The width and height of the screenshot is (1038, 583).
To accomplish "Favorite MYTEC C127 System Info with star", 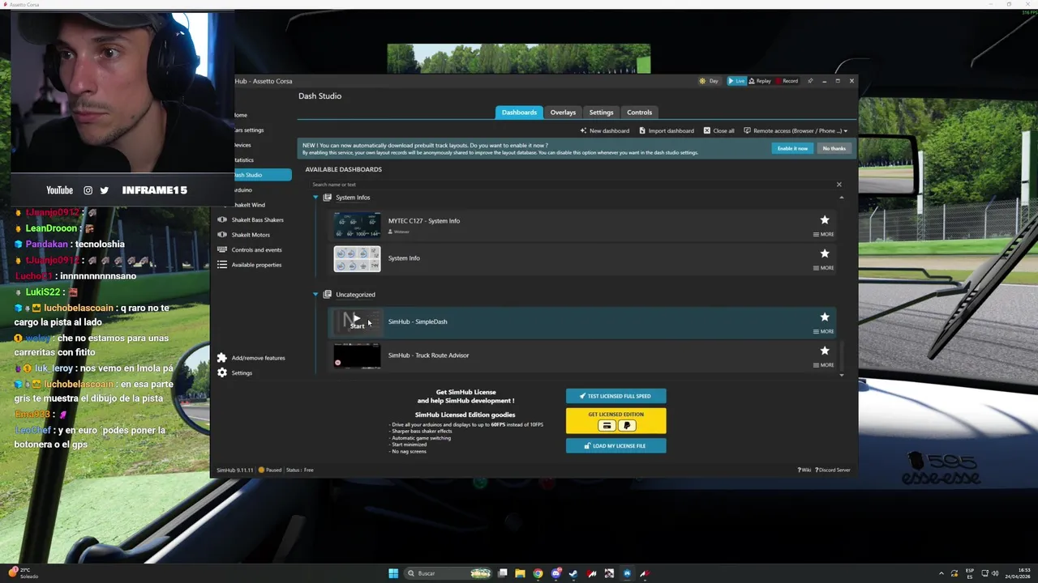I will (825, 219).
